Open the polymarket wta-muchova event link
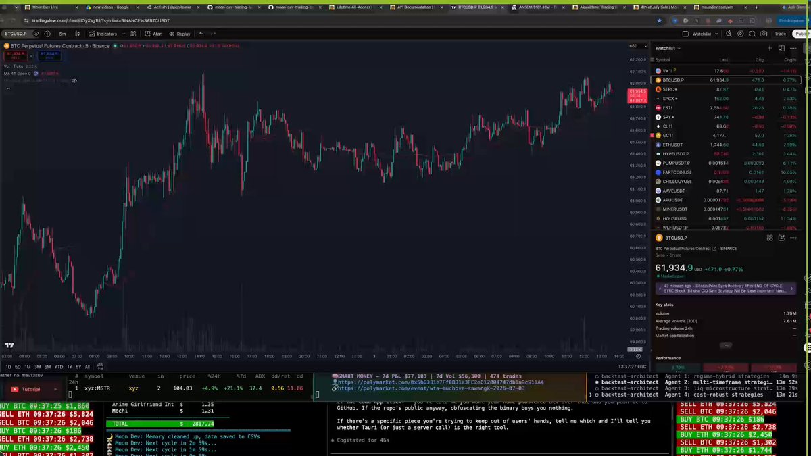 433,388
